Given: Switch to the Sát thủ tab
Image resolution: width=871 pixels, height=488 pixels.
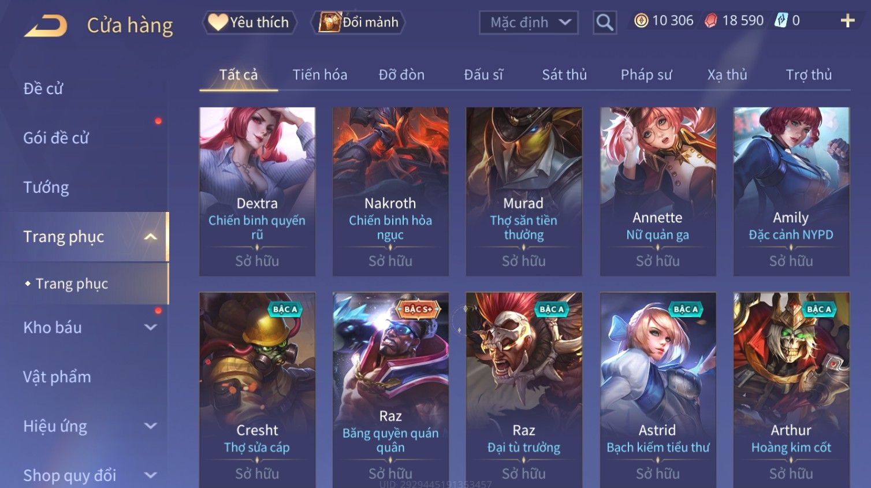Looking at the screenshot, I should tap(564, 75).
